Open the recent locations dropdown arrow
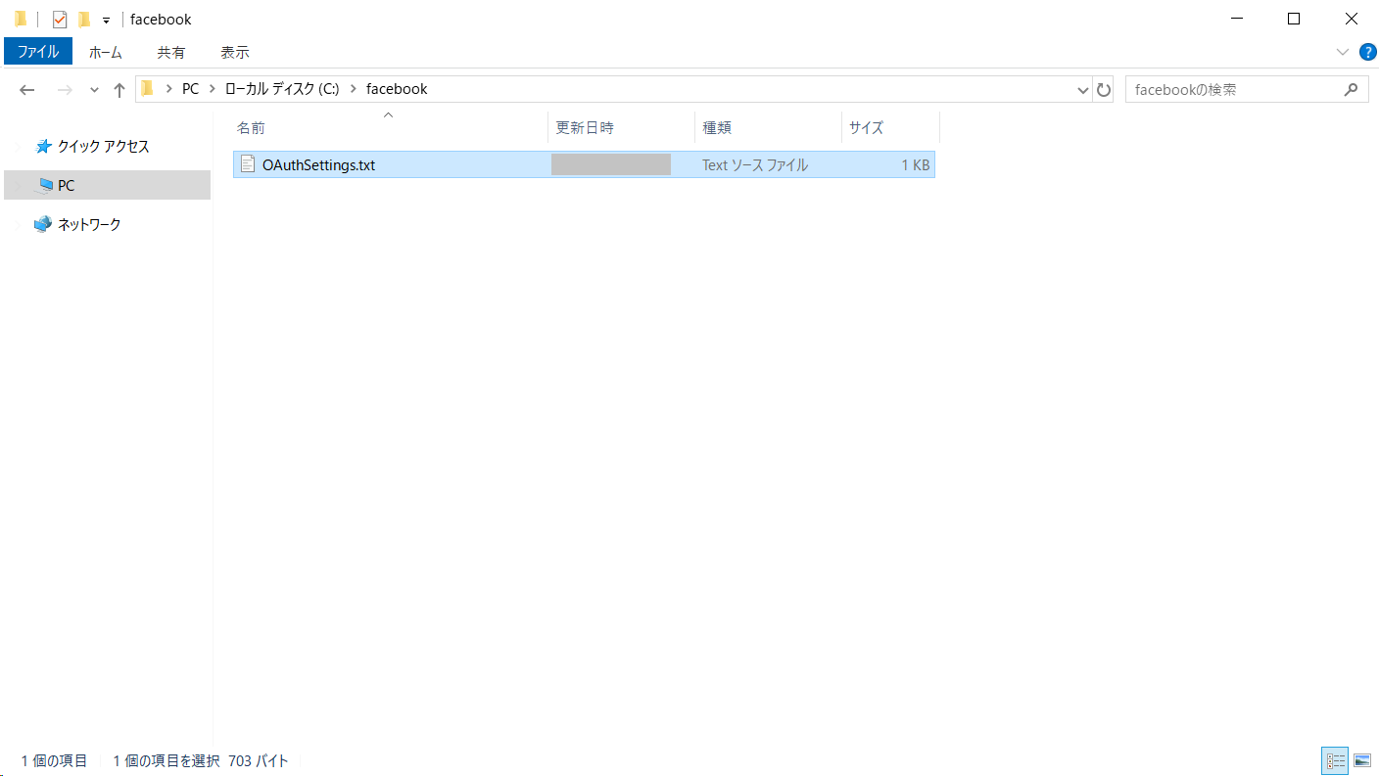This screenshot has width=1379, height=776. point(94,90)
